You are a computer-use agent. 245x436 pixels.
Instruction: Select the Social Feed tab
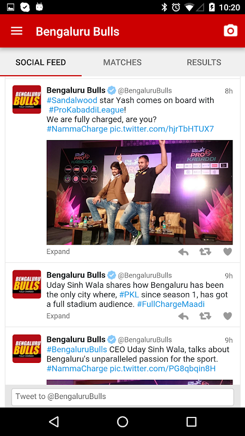[41, 62]
